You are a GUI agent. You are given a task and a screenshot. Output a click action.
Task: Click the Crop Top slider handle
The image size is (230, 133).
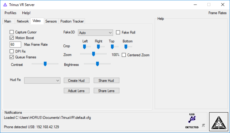(112, 47)
